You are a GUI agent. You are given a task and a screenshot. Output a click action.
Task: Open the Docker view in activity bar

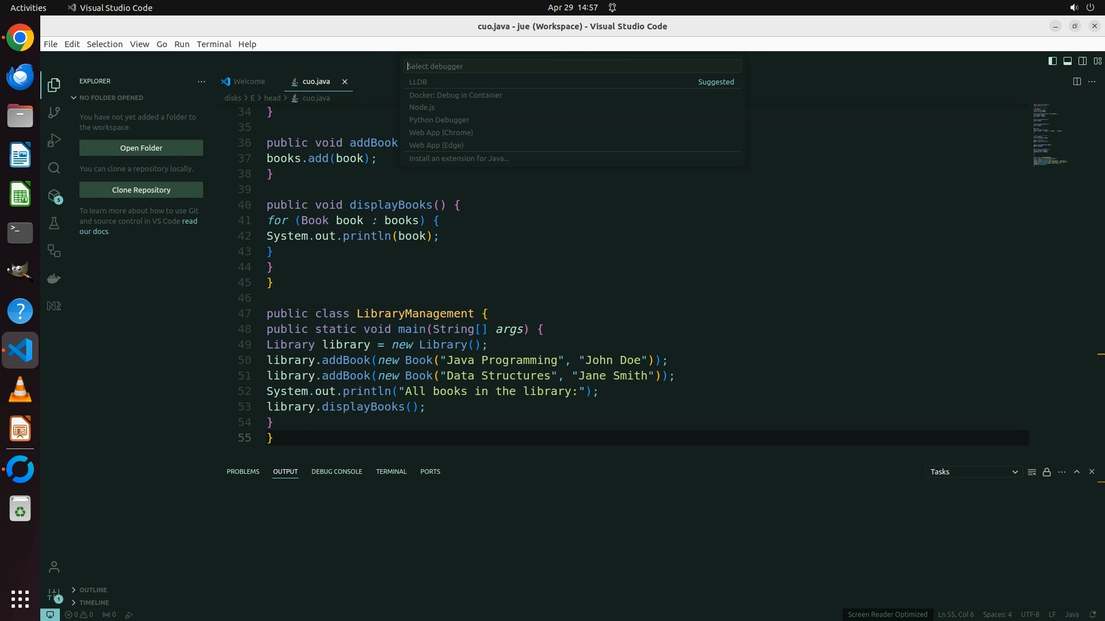coord(54,279)
